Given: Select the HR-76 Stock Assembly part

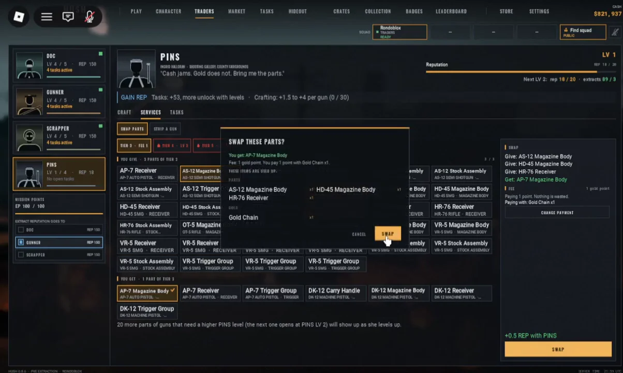Looking at the screenshot, I should [x=147, y=228].
